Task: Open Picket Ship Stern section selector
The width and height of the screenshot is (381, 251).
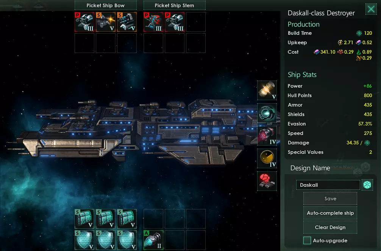Action: (x=175, y=5)
